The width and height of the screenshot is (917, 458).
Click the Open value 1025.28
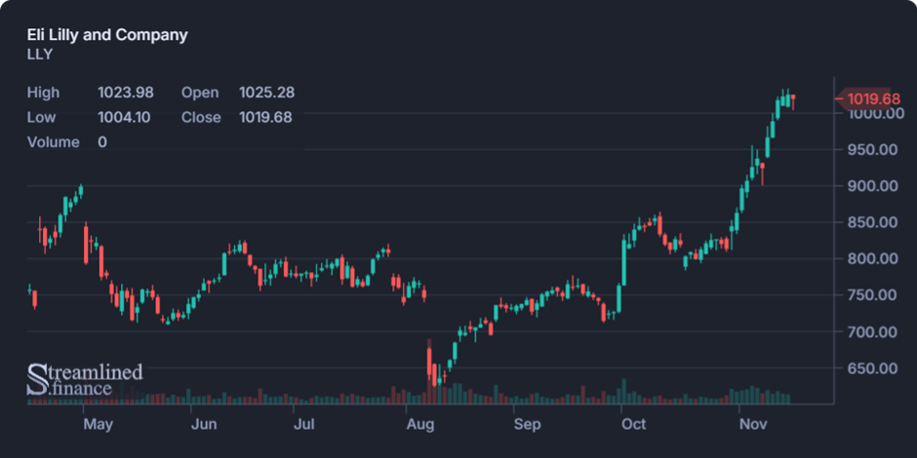click(x=266, y=93)
